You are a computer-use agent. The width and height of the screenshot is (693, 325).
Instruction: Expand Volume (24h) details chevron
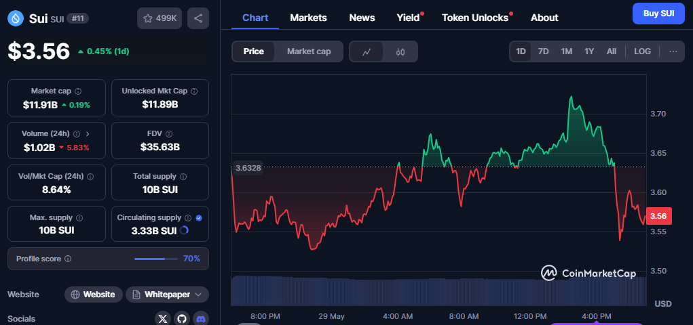point(88,133)
